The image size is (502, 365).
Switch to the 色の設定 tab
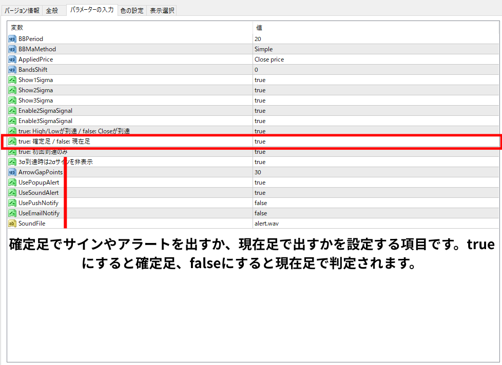132,10
